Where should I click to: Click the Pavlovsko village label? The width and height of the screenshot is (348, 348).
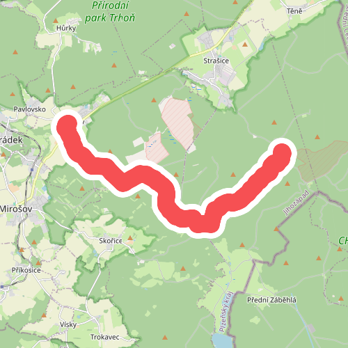29,109
